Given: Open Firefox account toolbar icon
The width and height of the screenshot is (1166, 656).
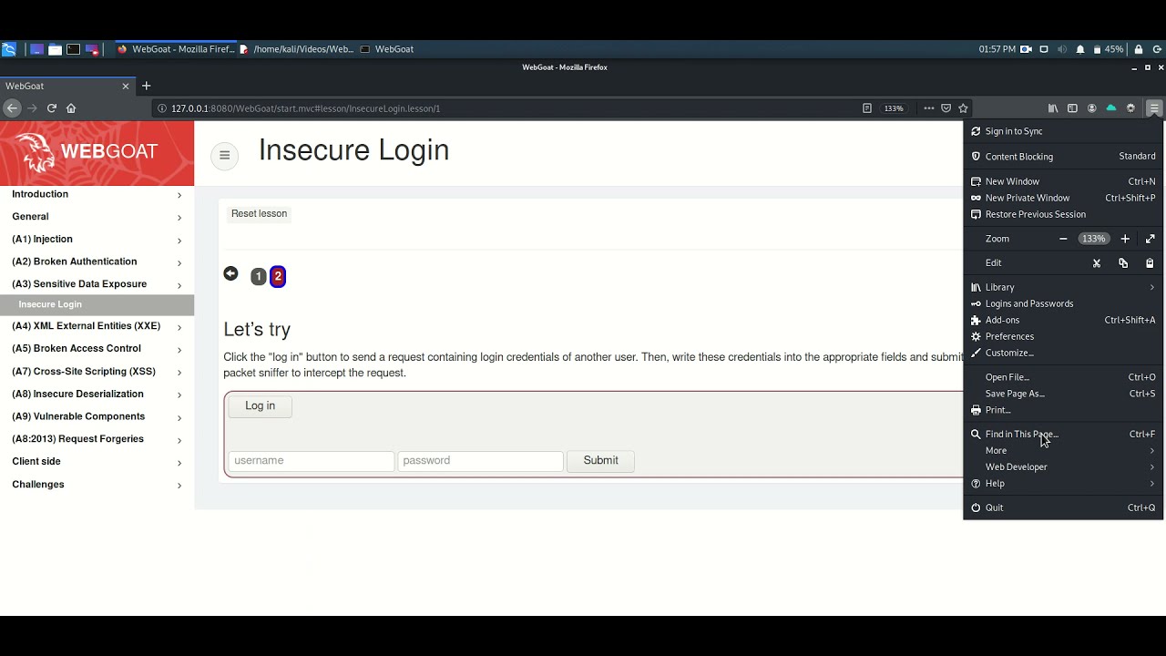Looking at the screenshot, I should (1091, 108).
